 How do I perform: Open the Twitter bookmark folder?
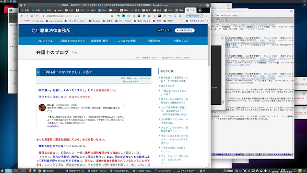pos(94,21)
